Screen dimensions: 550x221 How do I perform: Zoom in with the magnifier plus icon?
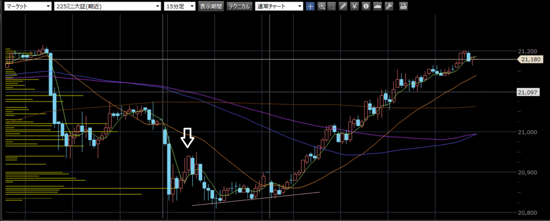tap(321, 6)
